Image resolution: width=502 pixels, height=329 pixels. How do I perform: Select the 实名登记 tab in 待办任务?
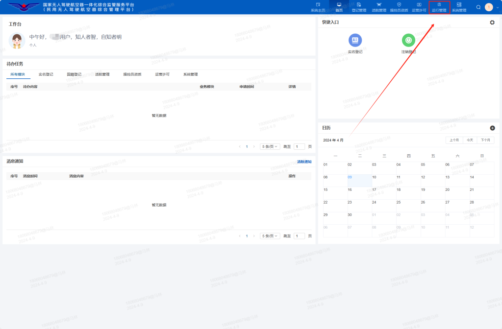pos(46,74)
